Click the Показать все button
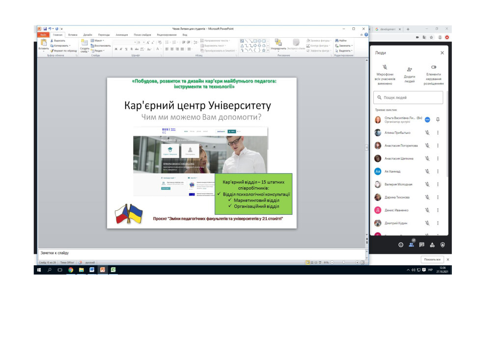503x355 pixels. click(432, 259)
